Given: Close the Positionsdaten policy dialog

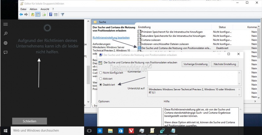Looking at the screenshot, I should click(238, 54).
